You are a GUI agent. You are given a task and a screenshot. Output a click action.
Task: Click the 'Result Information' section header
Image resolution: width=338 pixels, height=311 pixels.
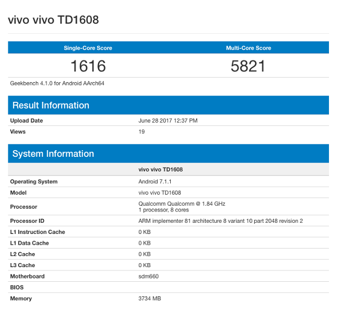(168, 105)
